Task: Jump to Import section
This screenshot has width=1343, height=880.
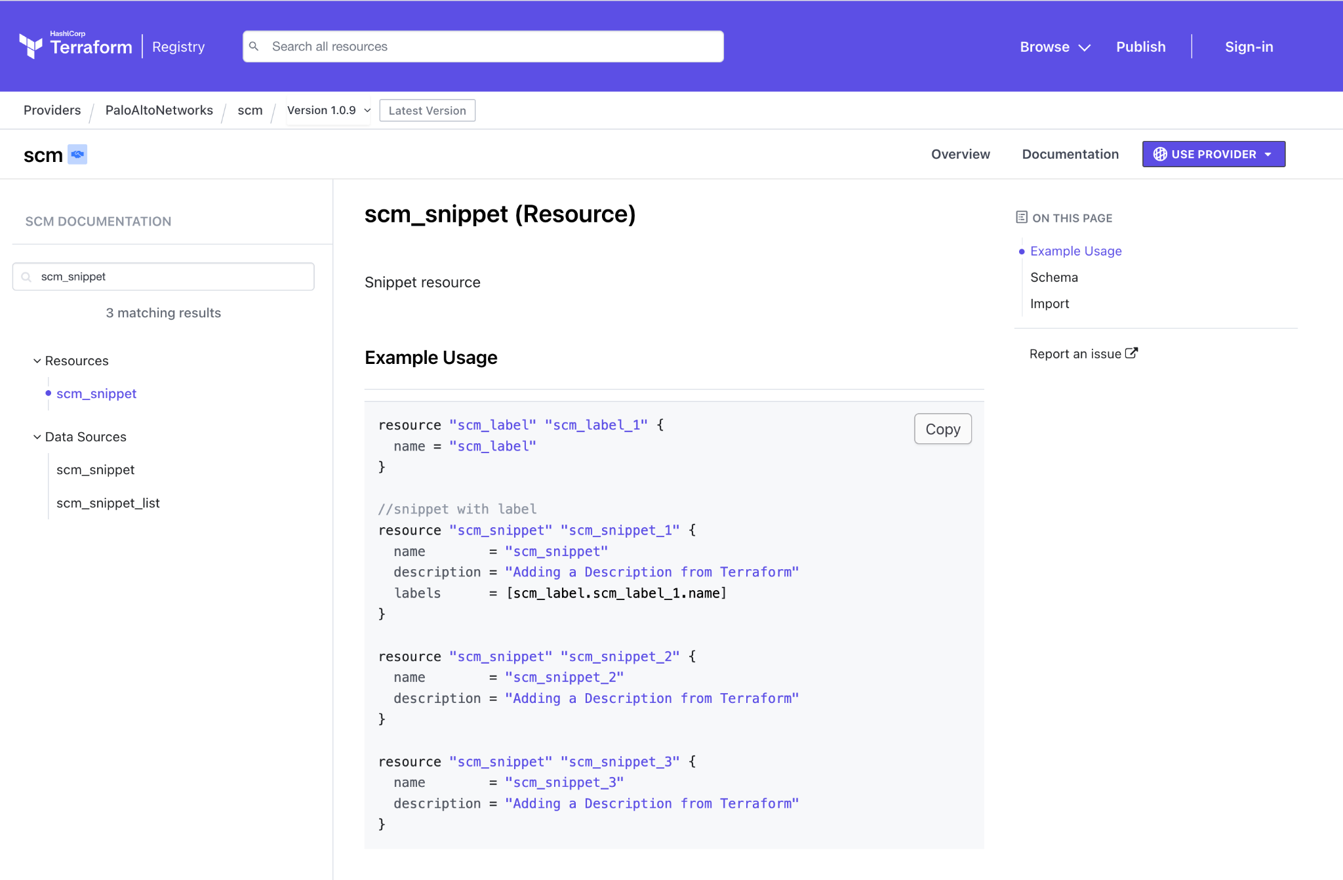Action: tap(1049, 304)
